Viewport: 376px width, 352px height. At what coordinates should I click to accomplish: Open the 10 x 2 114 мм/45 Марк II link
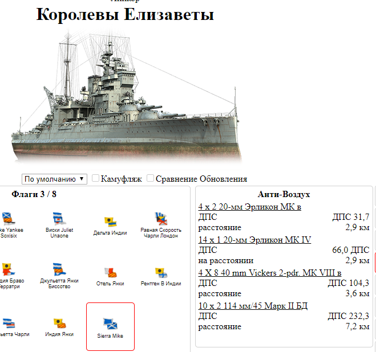[253, 306]
